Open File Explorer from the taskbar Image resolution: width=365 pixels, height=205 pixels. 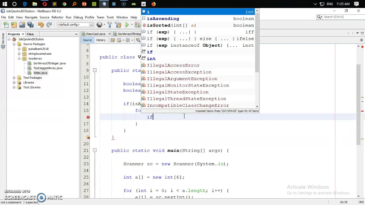pyautogui.click(x=35, y=4)
